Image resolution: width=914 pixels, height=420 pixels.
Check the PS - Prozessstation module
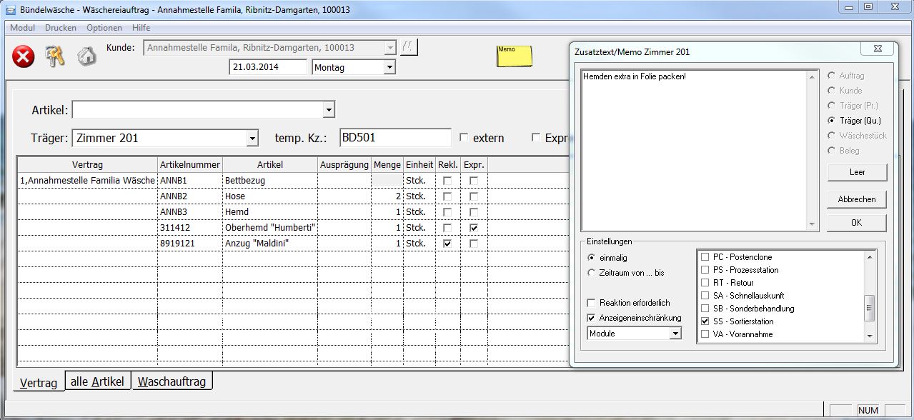coord(705,270)
